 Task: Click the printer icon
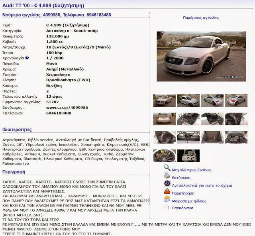click(167, 176)
